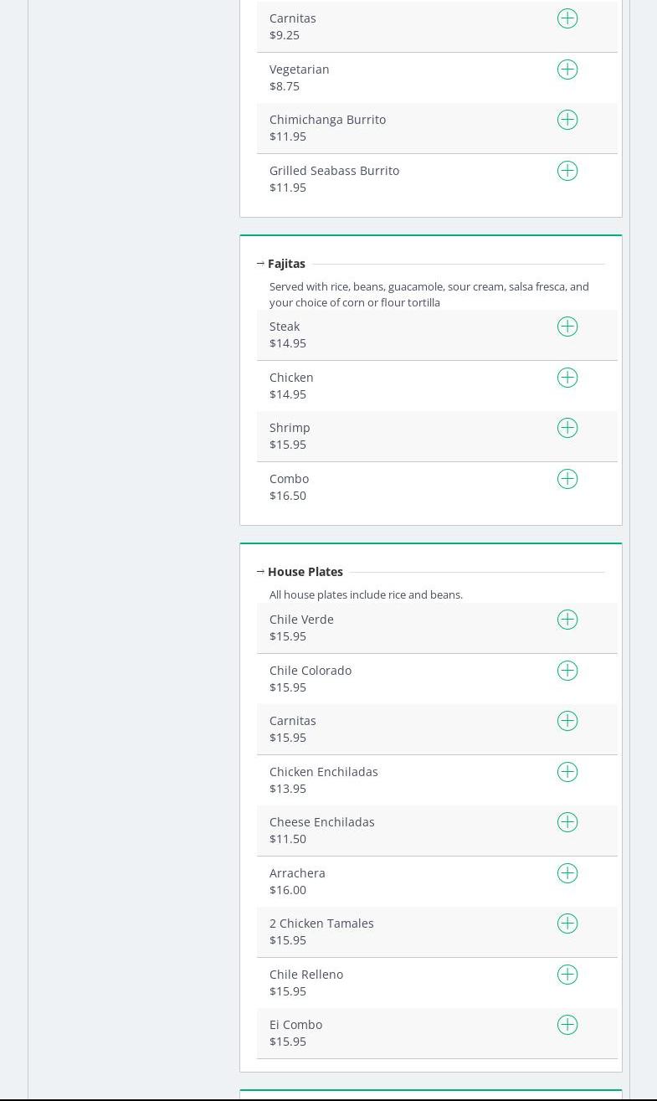Click plus icon beside Chicken fajitas
Image resolution: width=657 pixels, height=1101 pixels.
coord(567,378)
